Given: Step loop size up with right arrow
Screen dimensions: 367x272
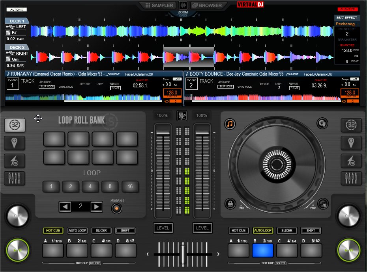Looking at the screenshot, I should [x=96, y=206].
